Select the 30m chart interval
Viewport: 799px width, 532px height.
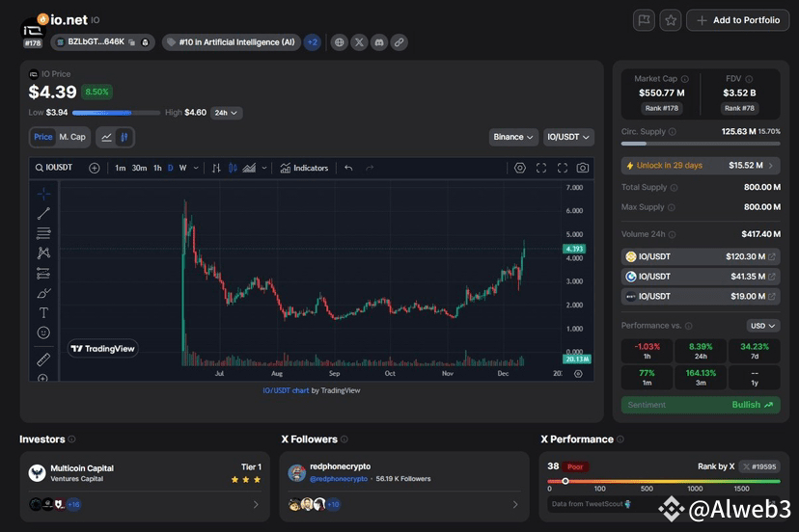[139, 168]
